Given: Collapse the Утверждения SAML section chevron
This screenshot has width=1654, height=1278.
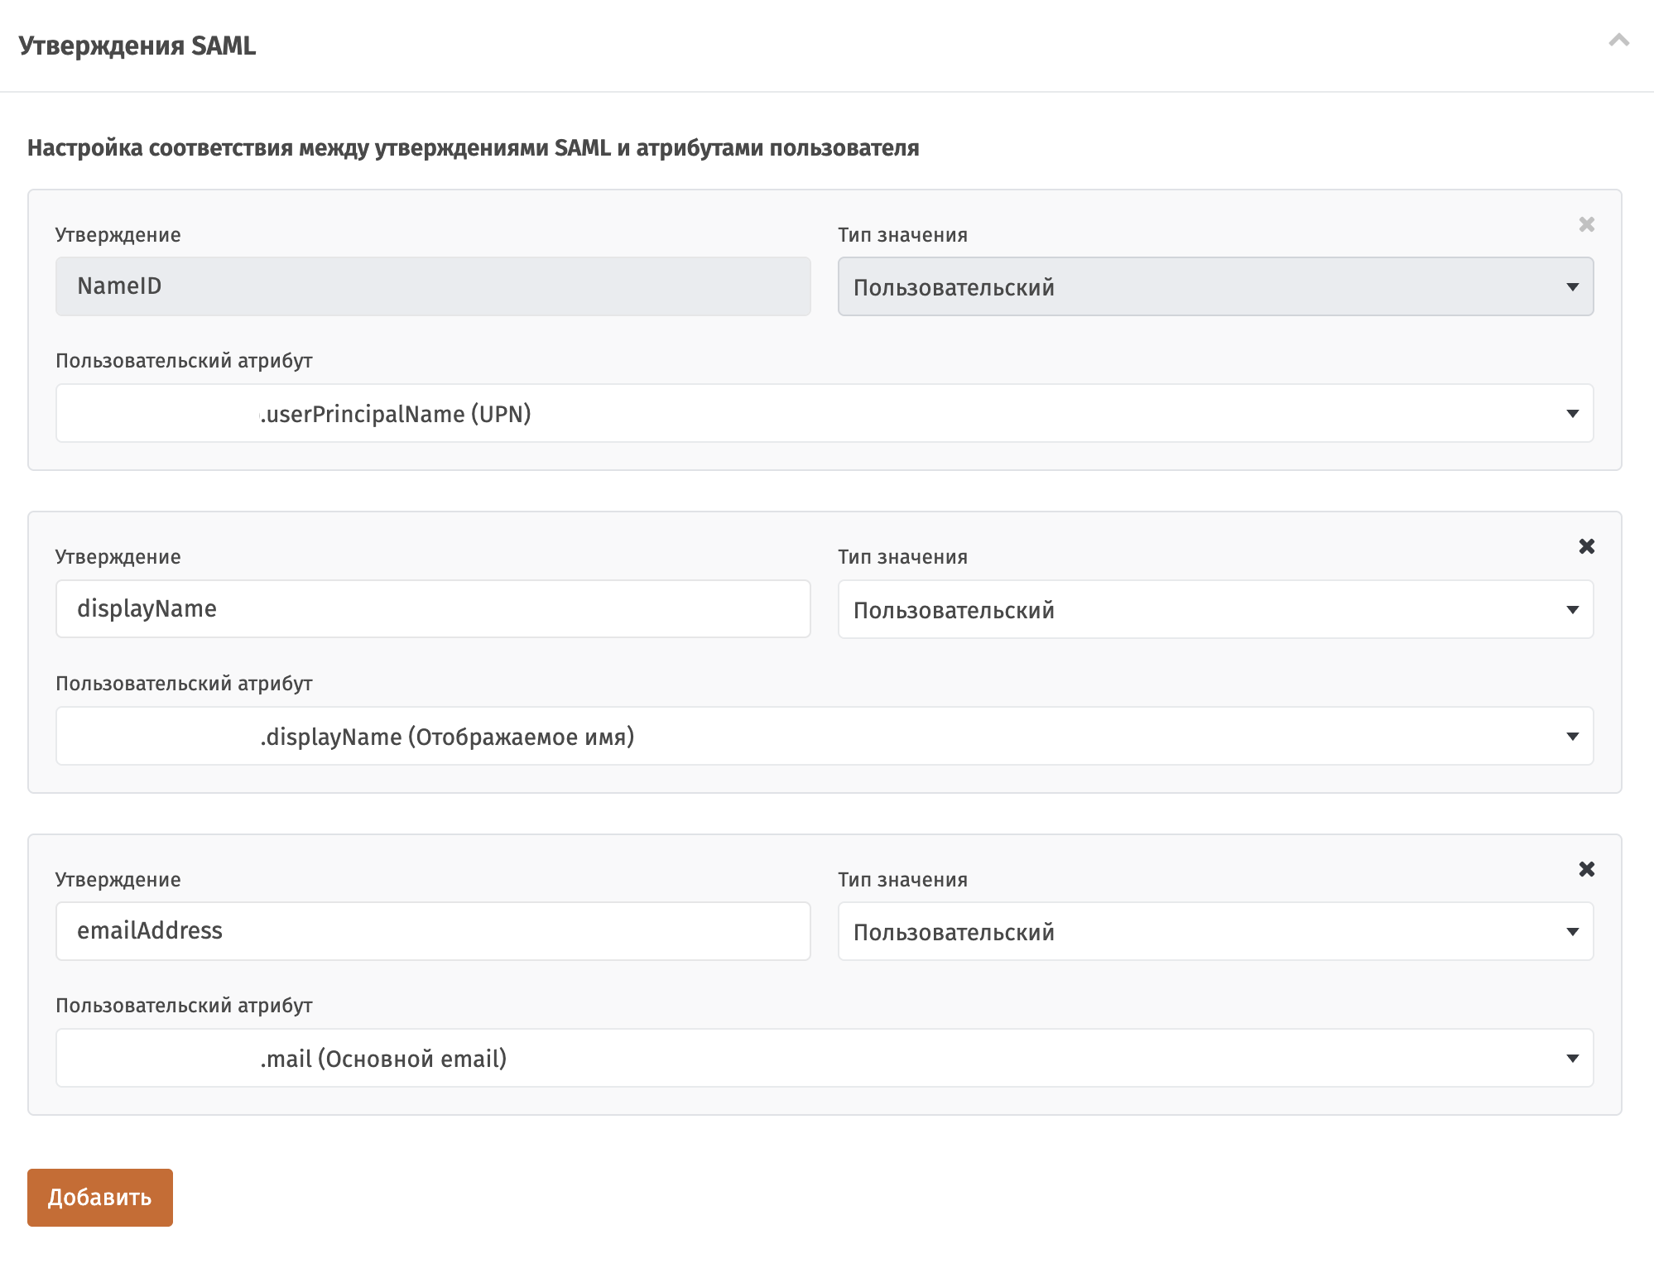Looking at the screenshot, I should (x=1618, y=40).
